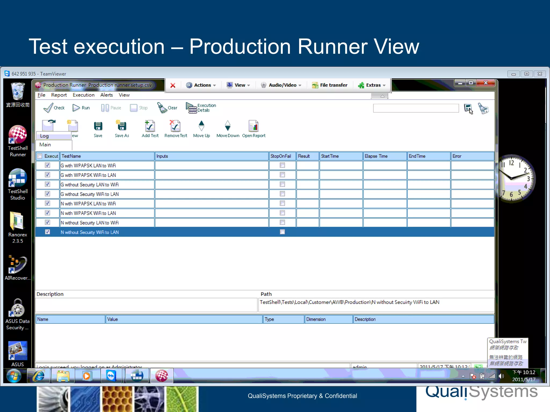Click the network icon in system tray
550x412 pixels.
492,376
